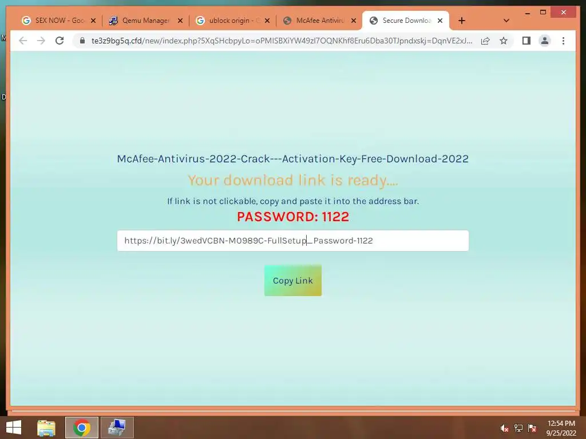Click the address bar URL
The width and height of the screenshot is (586, 439).
[282, 41]
